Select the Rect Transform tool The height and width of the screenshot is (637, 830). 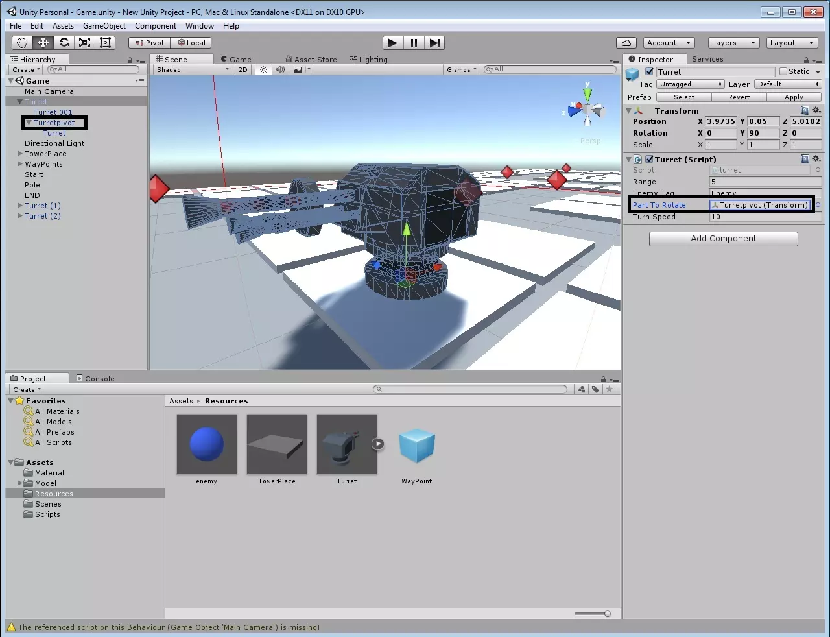pyautogui.click(x=105, y=43)
